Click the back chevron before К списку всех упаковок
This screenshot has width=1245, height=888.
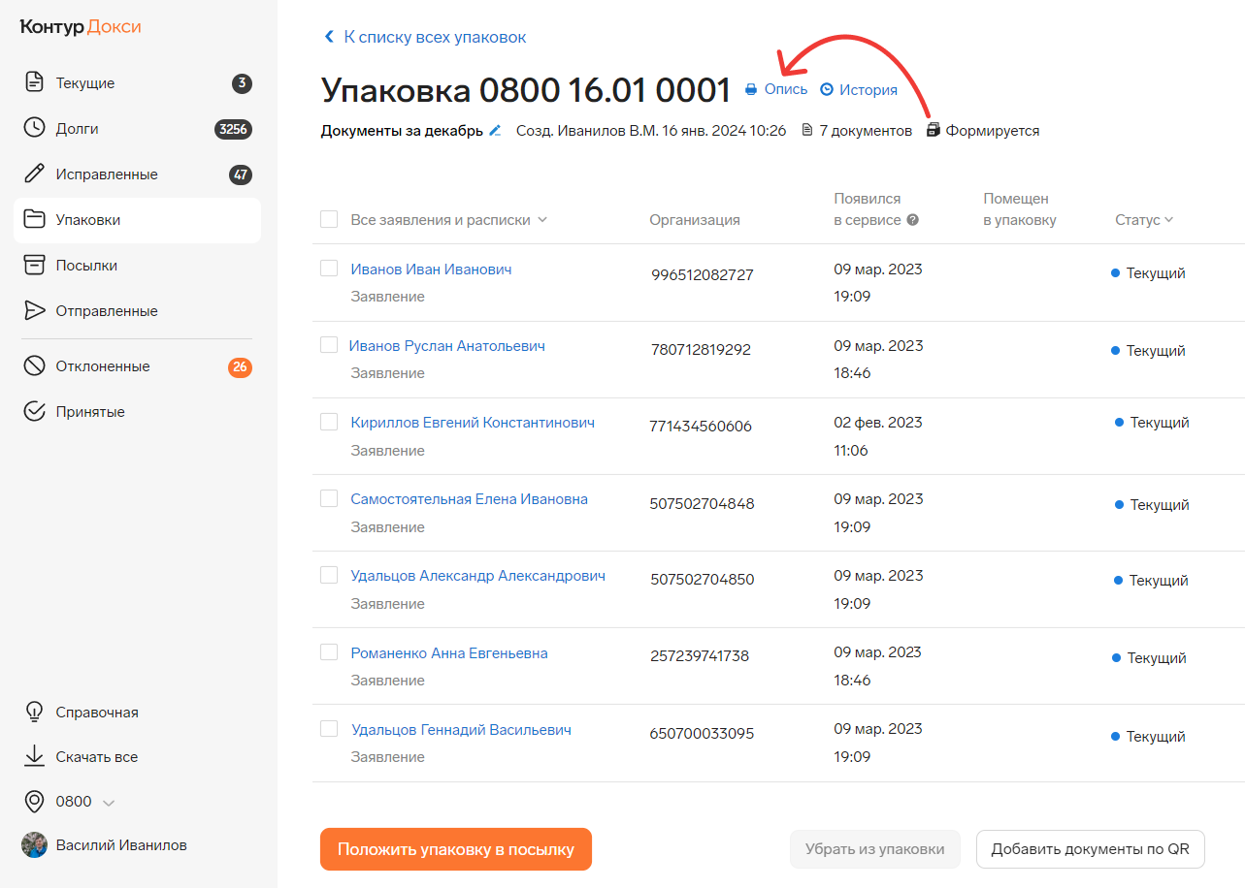click(329, 37)
